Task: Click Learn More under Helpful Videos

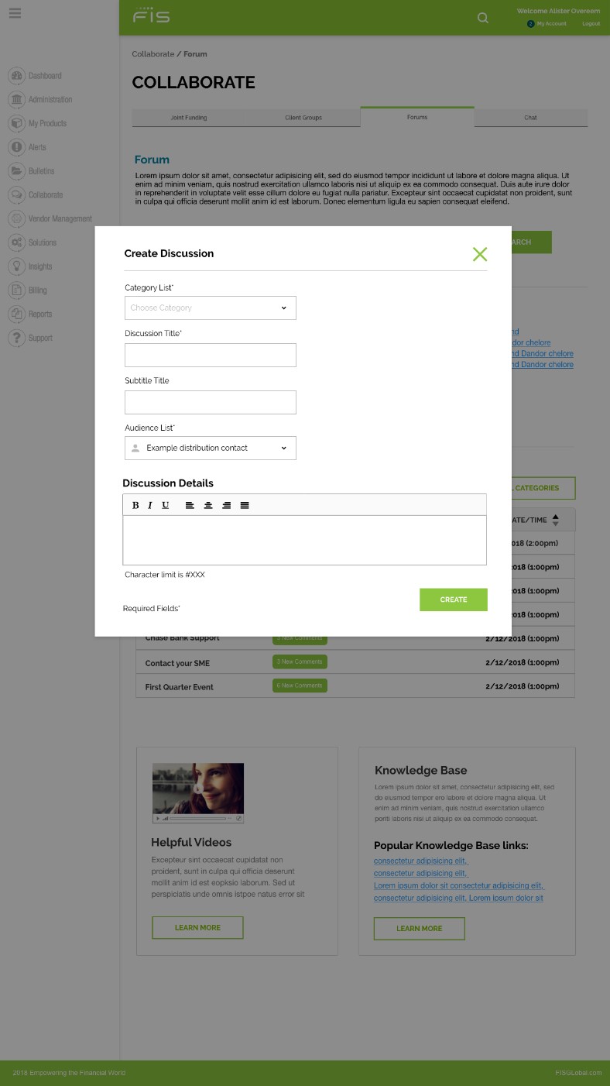Action: coord(197,927)
